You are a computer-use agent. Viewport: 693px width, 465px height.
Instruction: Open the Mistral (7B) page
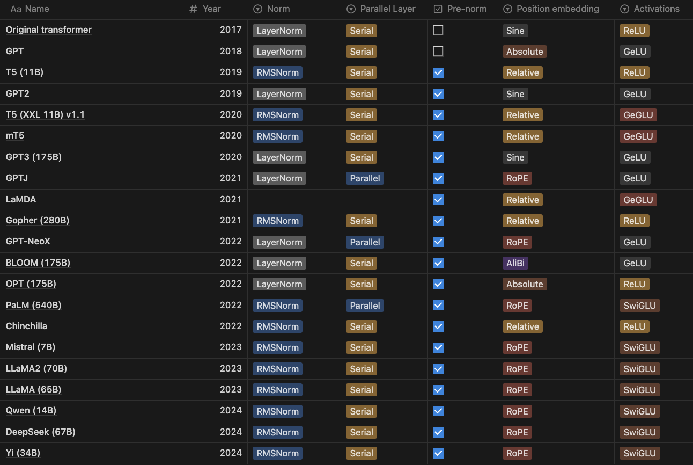pos(31,347)
